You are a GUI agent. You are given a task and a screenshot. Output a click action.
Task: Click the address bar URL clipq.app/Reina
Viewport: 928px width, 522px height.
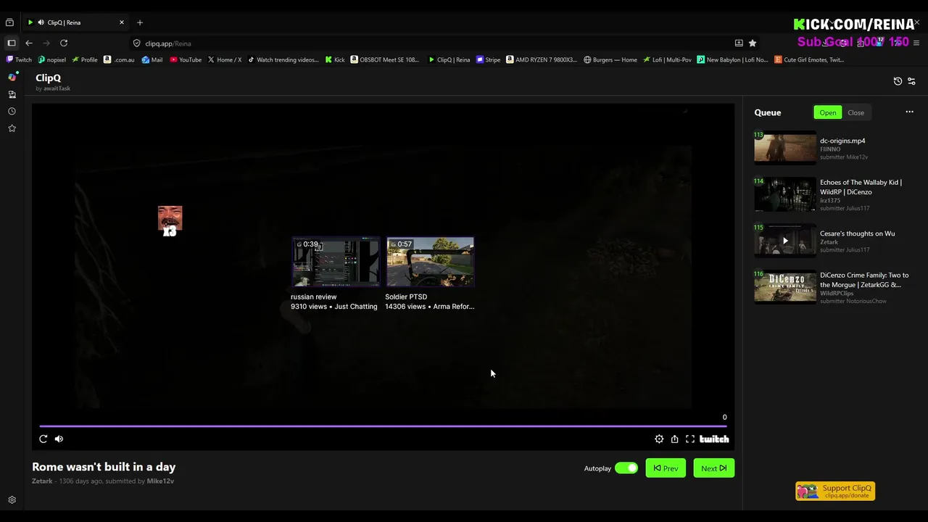tap(168, 43)
